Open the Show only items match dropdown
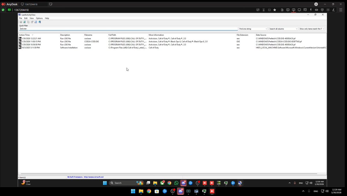Image resolution: width=347 pixels, height=196 pixels. (312, 29)
